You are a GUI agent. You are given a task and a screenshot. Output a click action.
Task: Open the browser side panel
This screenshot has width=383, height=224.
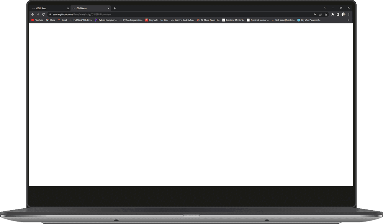point(338,15)
